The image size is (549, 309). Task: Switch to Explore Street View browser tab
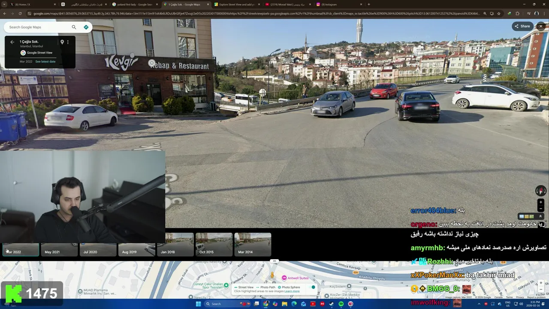[x=237, y=4]
